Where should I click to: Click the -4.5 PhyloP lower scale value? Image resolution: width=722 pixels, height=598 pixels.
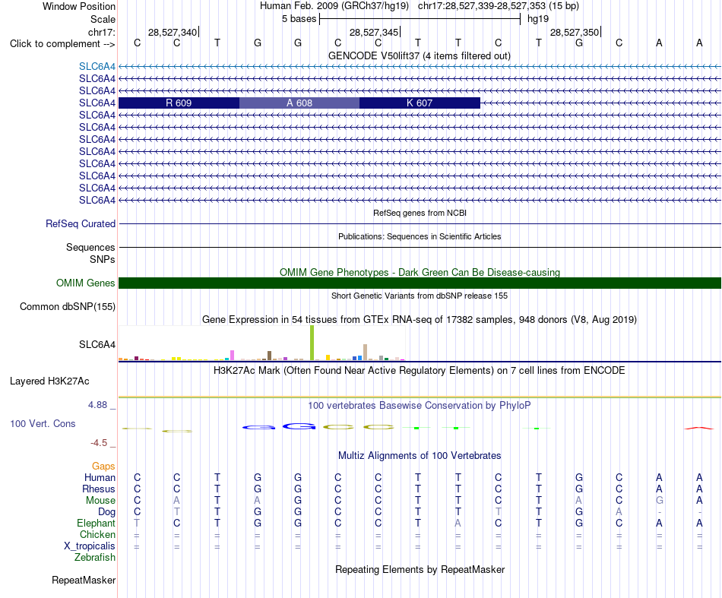click(99, 443)
